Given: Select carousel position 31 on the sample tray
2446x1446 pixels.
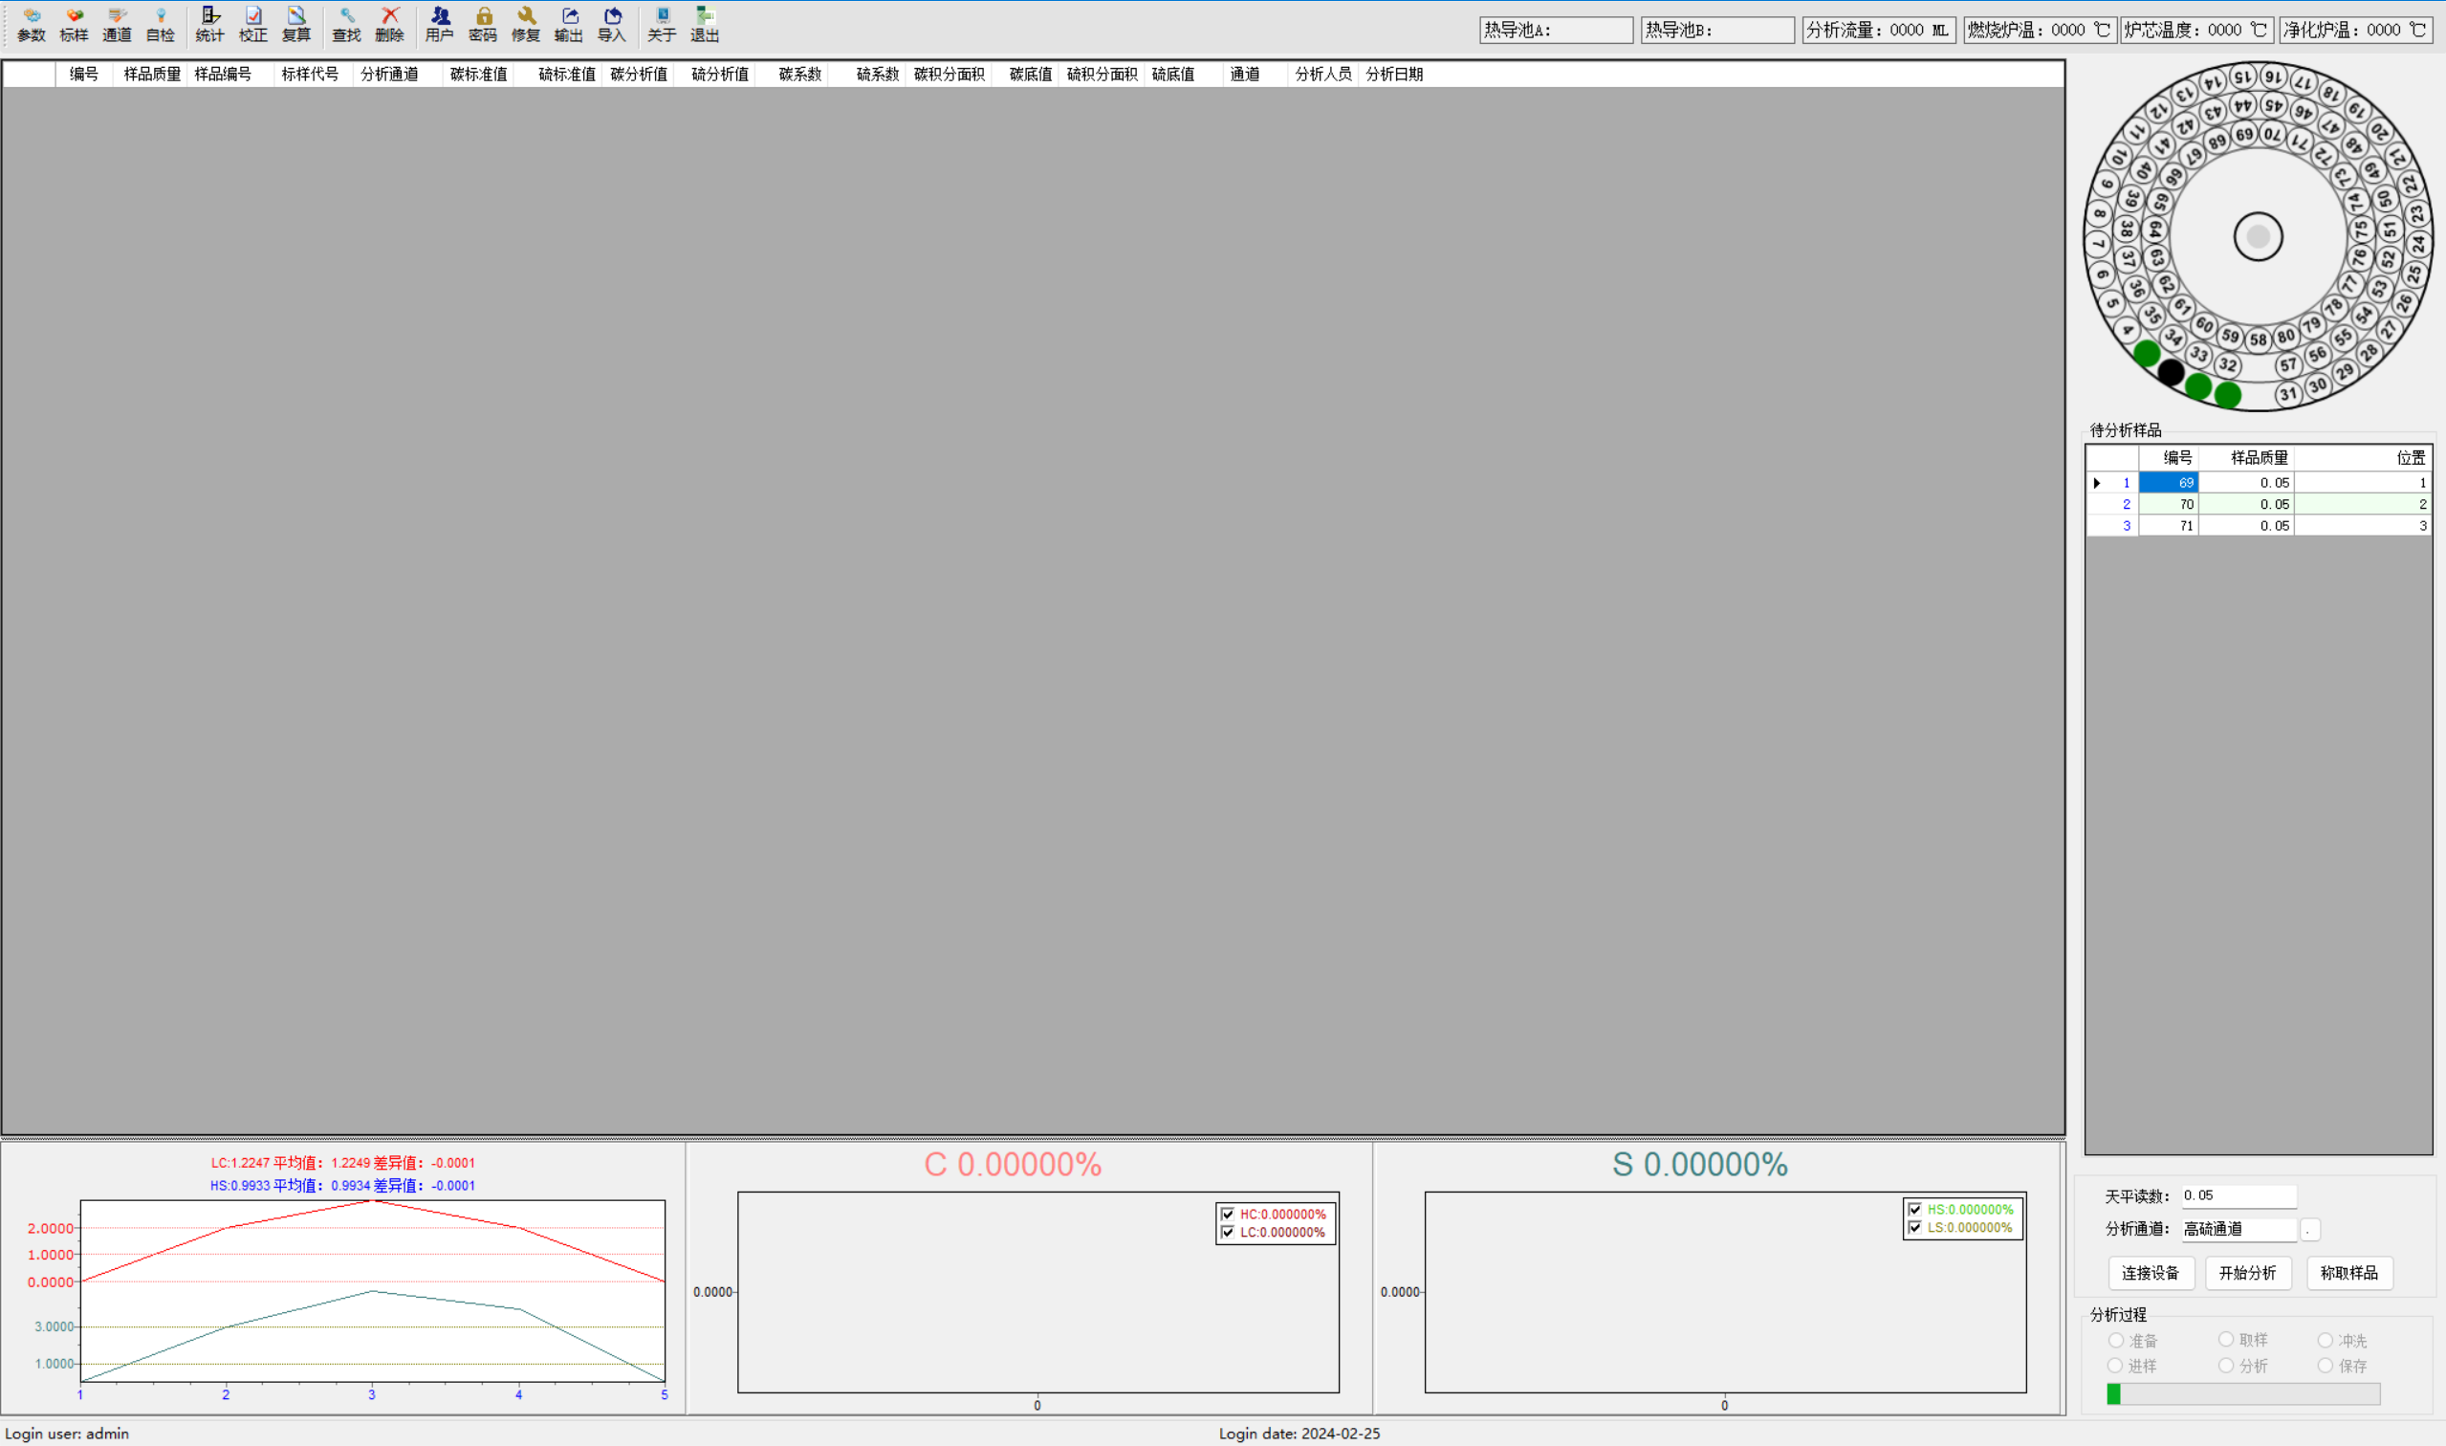Looking at the screenshot, I should (2288, 394).
